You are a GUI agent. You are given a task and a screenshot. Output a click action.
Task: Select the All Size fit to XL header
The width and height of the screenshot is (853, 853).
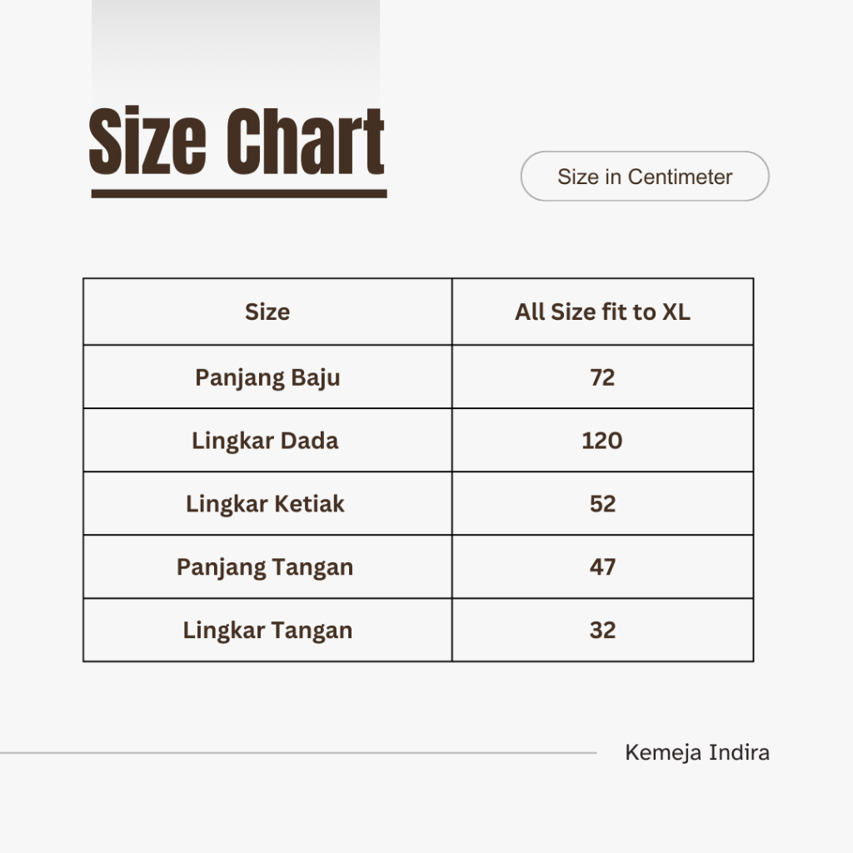tap(602, 312)
